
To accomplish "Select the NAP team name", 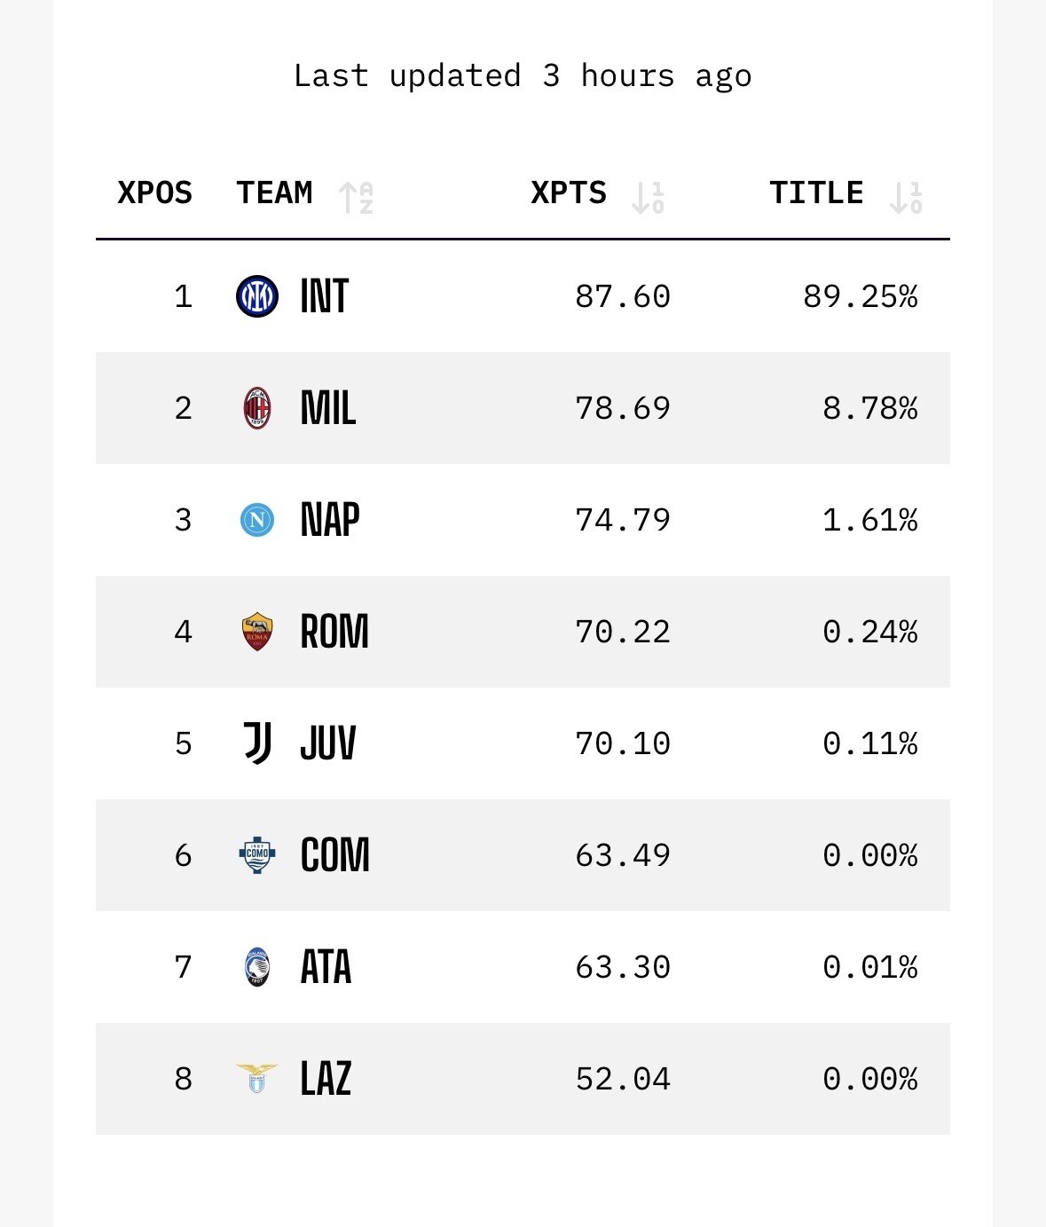I will [x=330, y=520].
